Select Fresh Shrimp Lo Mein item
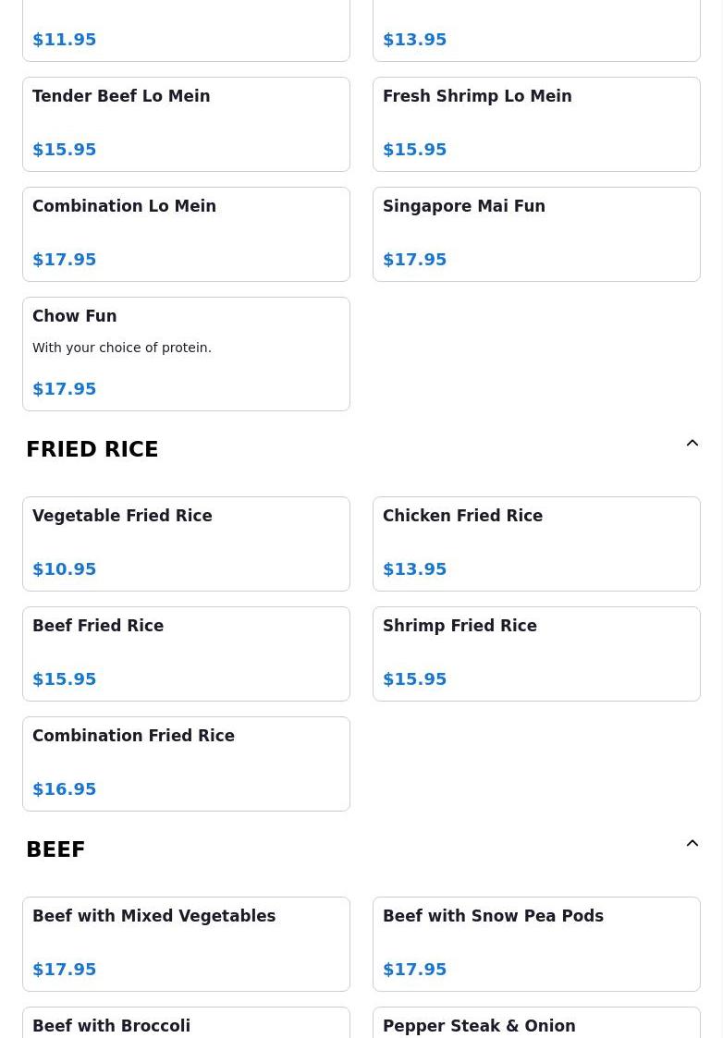 (x=536, y=124)
